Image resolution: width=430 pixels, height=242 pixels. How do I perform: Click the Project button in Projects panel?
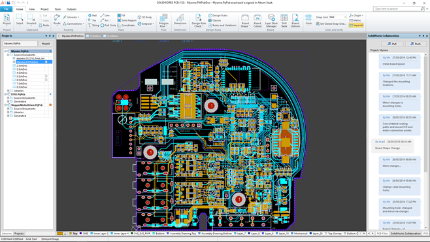(46, 44)
